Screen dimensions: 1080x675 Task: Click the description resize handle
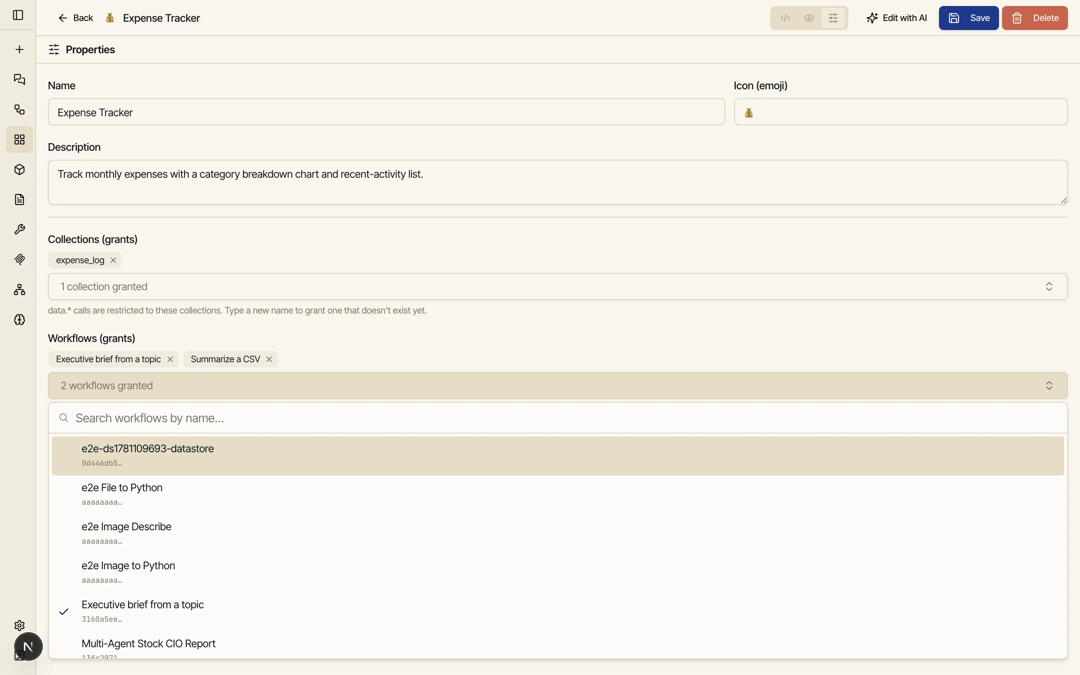(1063, 201)
